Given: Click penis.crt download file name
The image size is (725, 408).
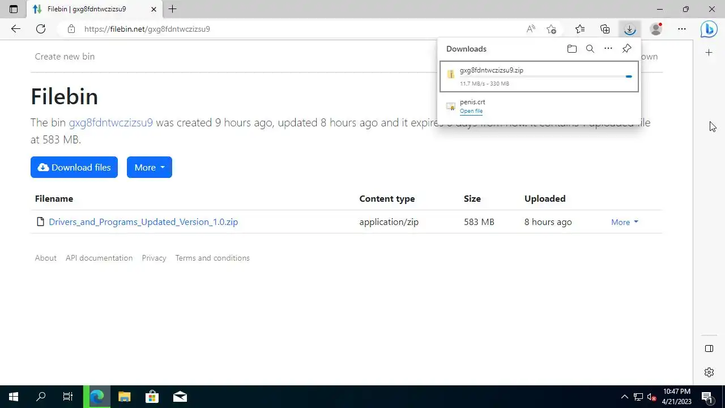Looking at the screenshot, I should click(472, 102).
